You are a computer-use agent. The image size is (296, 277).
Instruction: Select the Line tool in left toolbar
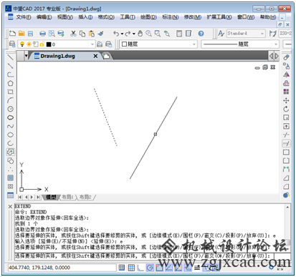(x=10, y=57)
